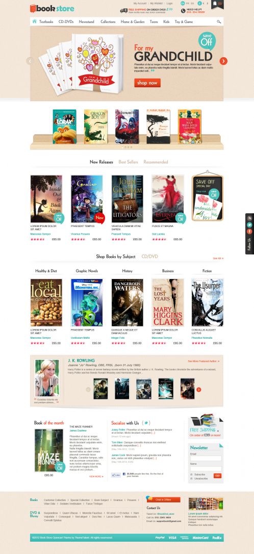Open The Lorax book on the shelf

click(65, 126)
